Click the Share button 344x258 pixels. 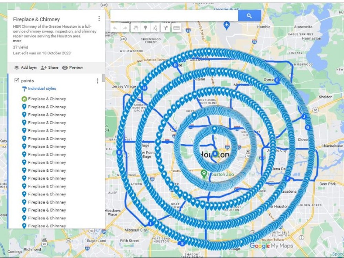pyautogui.click(x=49, y=67)
